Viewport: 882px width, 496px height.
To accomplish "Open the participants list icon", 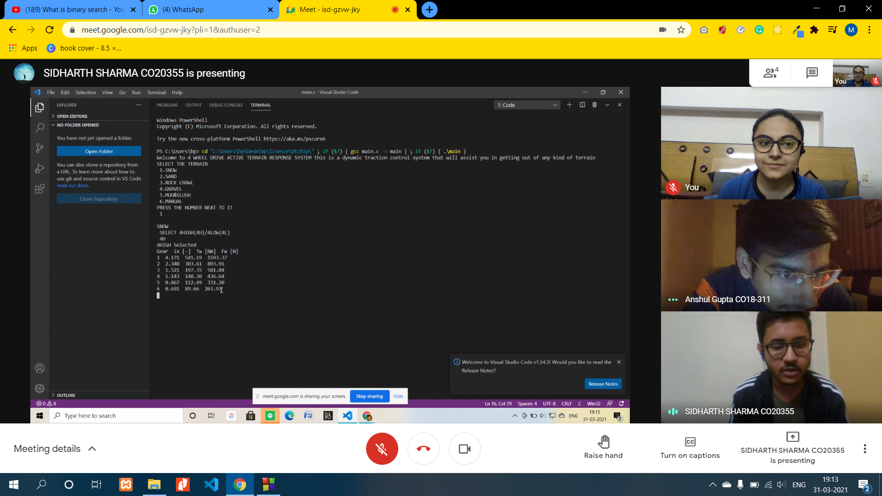I will point(770,73).
